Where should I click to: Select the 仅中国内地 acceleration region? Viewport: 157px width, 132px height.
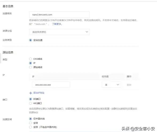click(x=30, y=119)
